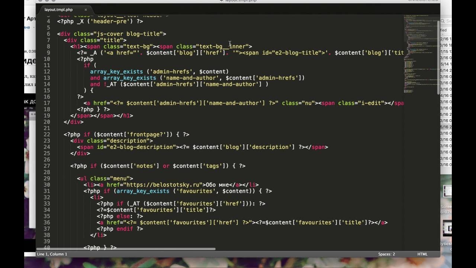Close the layout.tmpl.php tab
The image size is (476, 268).
coord(86,10)
